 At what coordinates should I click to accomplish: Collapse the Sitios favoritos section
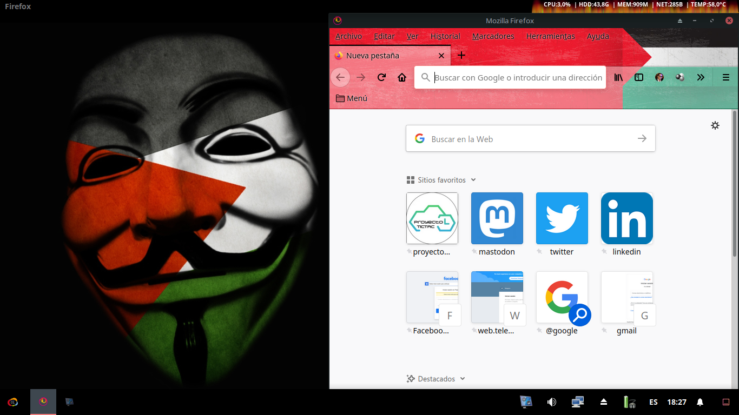click(x=473, y=180)
